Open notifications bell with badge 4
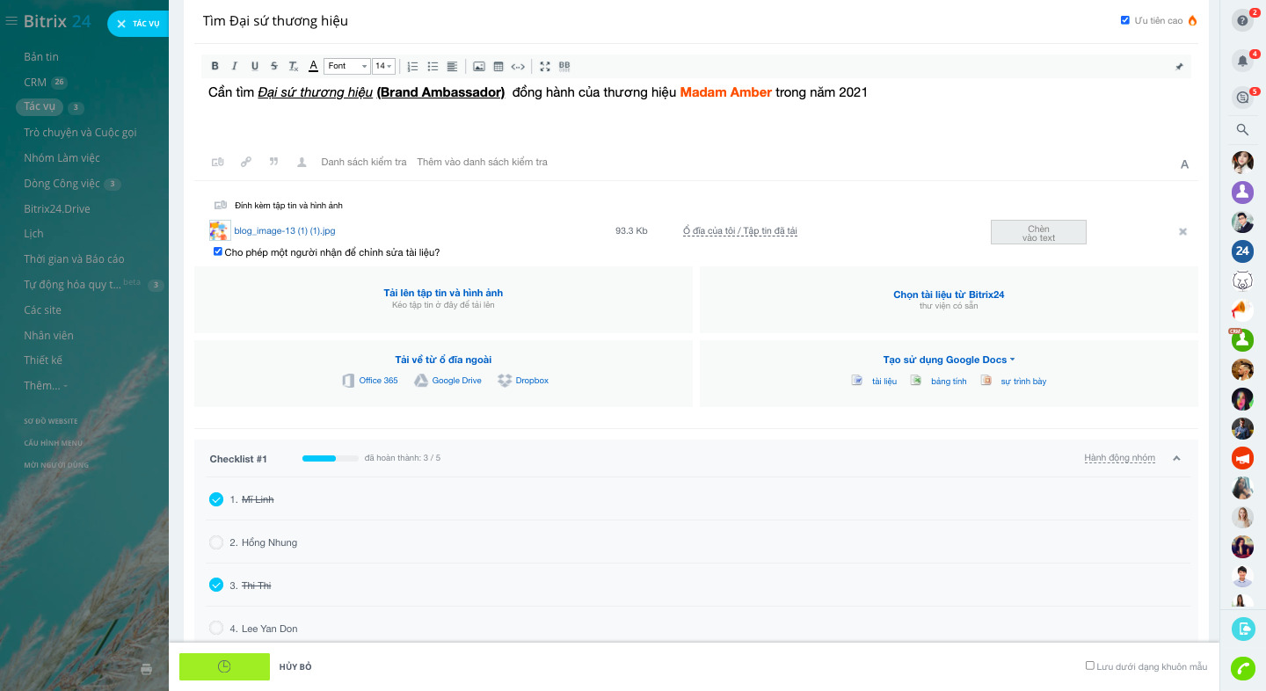Image resolution: width=1266 pixels, height=691 pixels. 1242,61
